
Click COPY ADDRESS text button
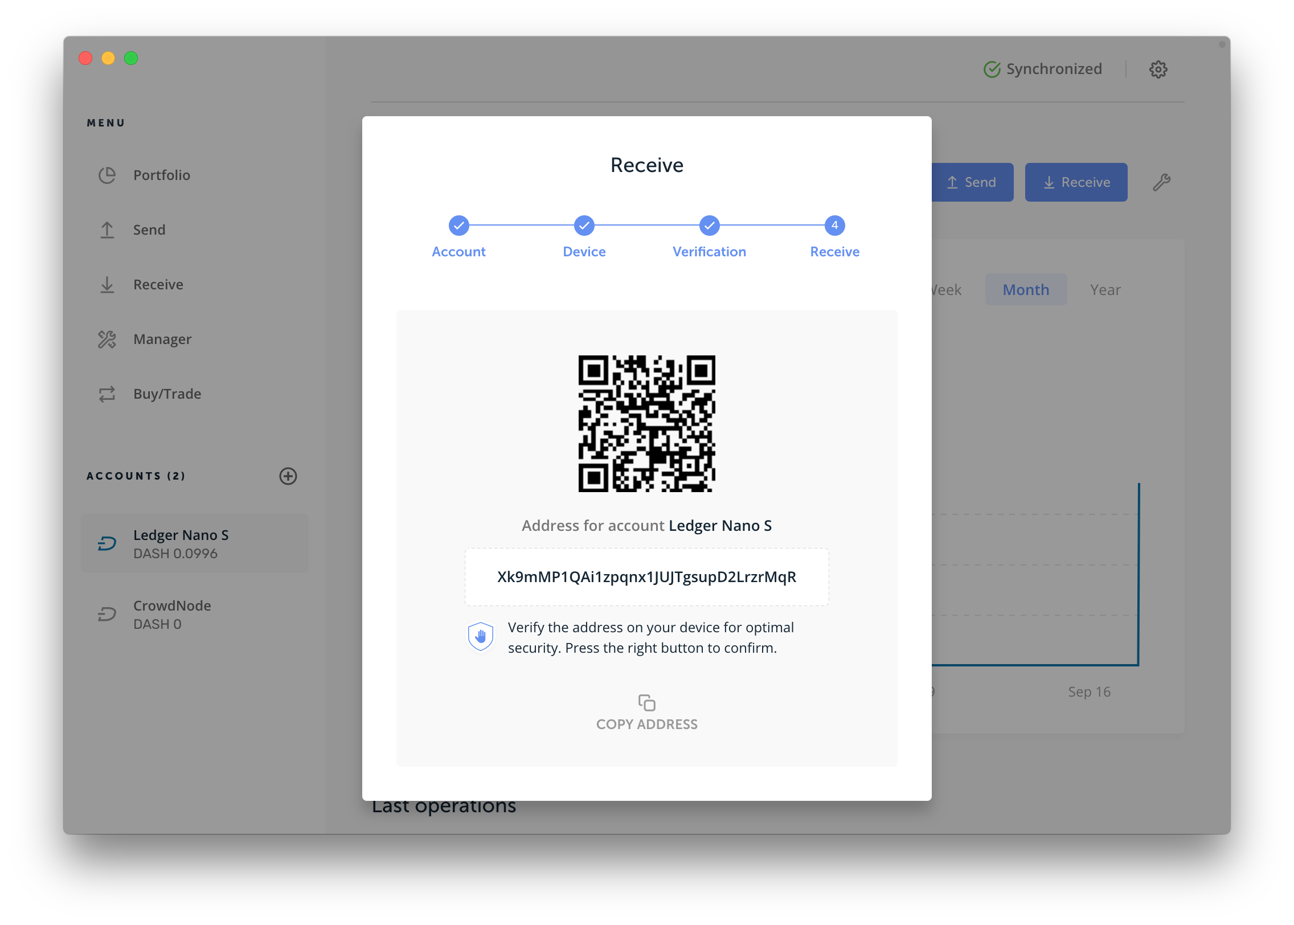click(x=646, y=724)
